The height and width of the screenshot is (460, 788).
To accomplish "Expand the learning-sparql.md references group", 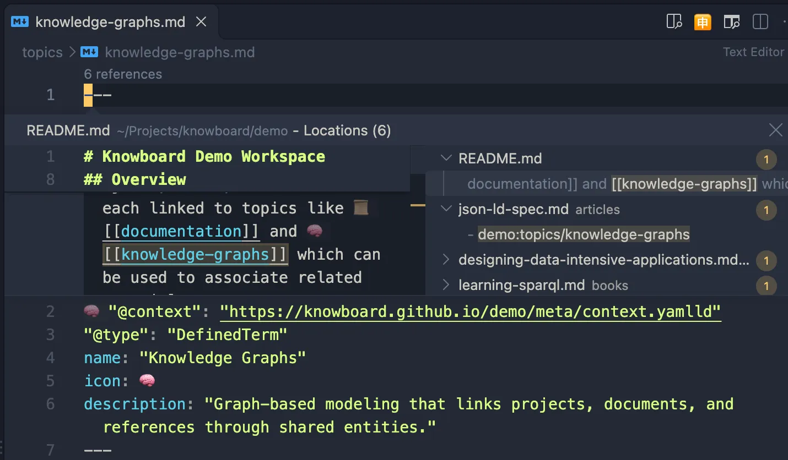I will [446, 285].
